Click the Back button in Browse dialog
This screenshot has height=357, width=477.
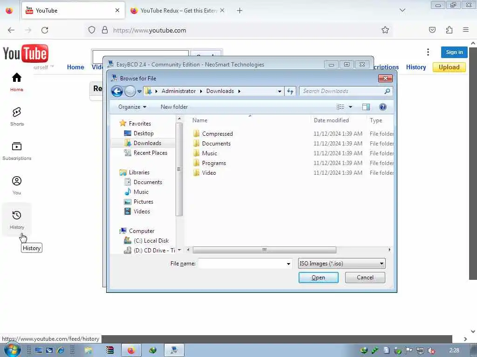click(117, 91)
